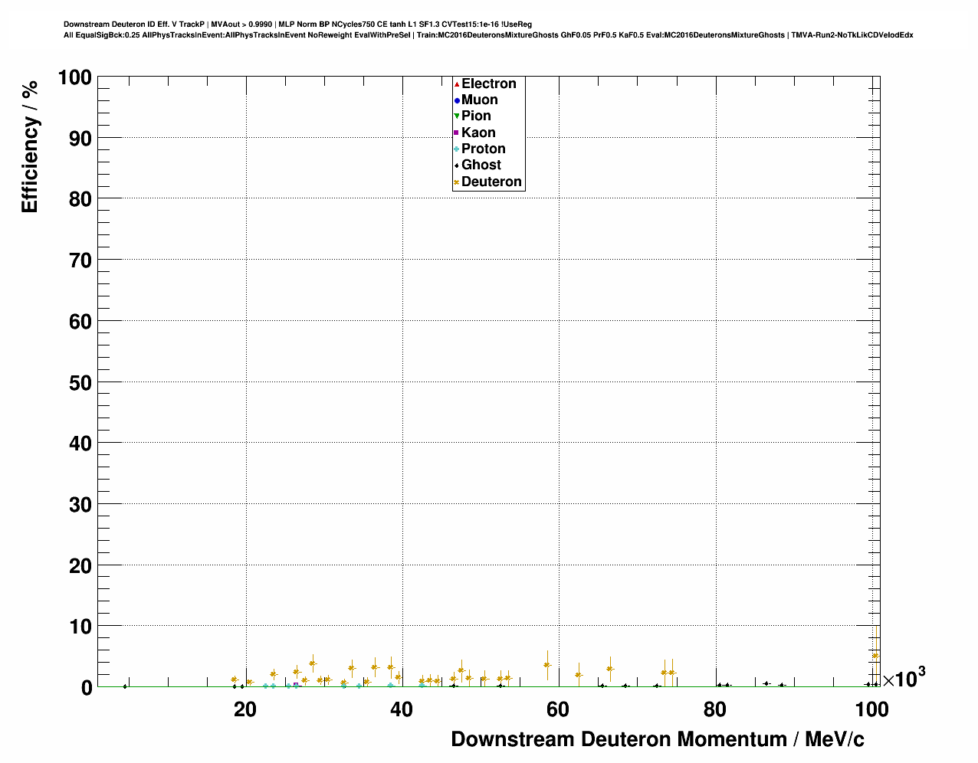Image resolution: width=978 pixels, height=763 pixels.
Task: Click the orange Deuteron marker in legend
Action: click(457, 182)
